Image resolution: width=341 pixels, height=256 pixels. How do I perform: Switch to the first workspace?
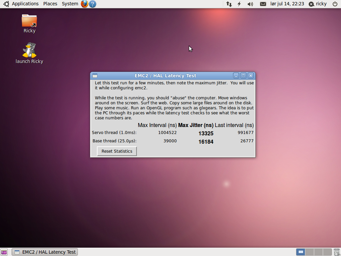[x=301, y=252]
